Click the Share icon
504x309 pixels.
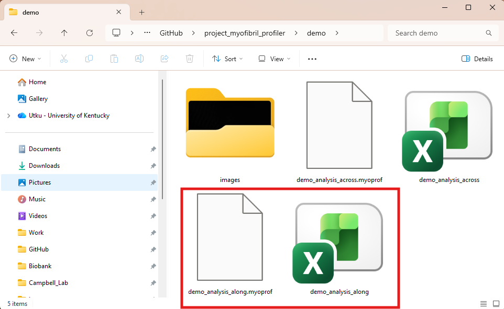[x=165, y=59]
